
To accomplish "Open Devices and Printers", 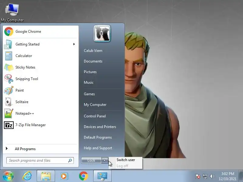I will click(100, 127).
